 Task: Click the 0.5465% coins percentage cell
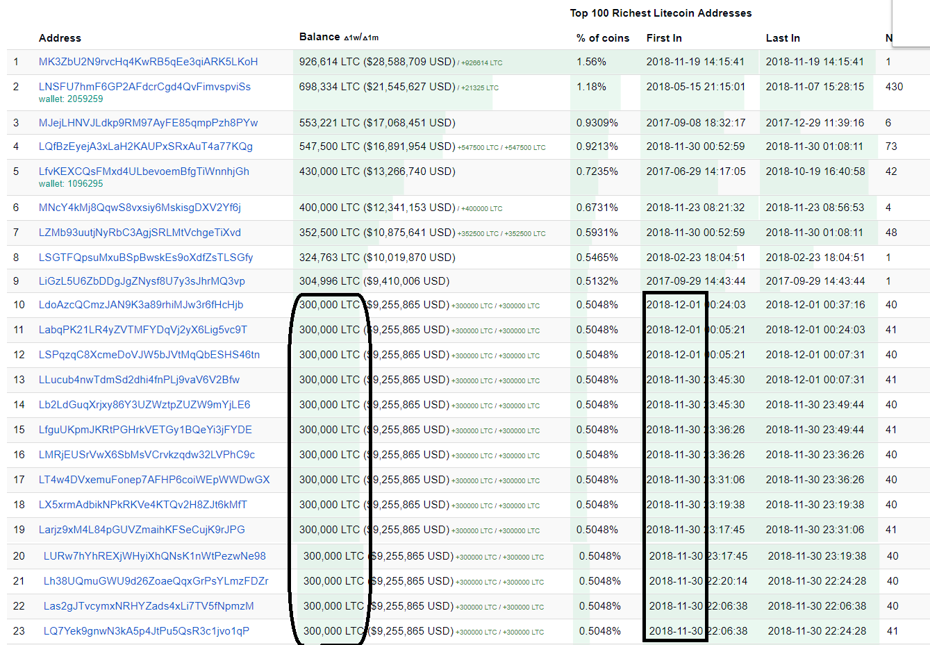(x=597, y=258)
